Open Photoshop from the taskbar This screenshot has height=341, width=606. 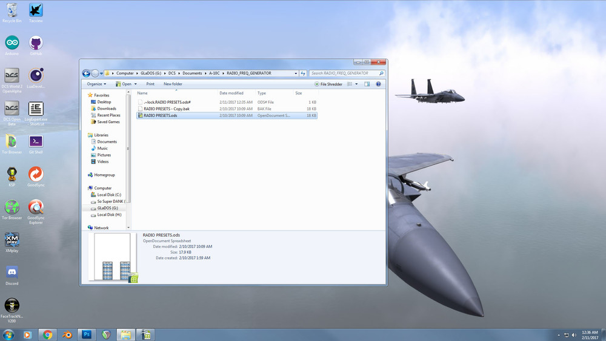pyautogui.click(x=87, y=335)
